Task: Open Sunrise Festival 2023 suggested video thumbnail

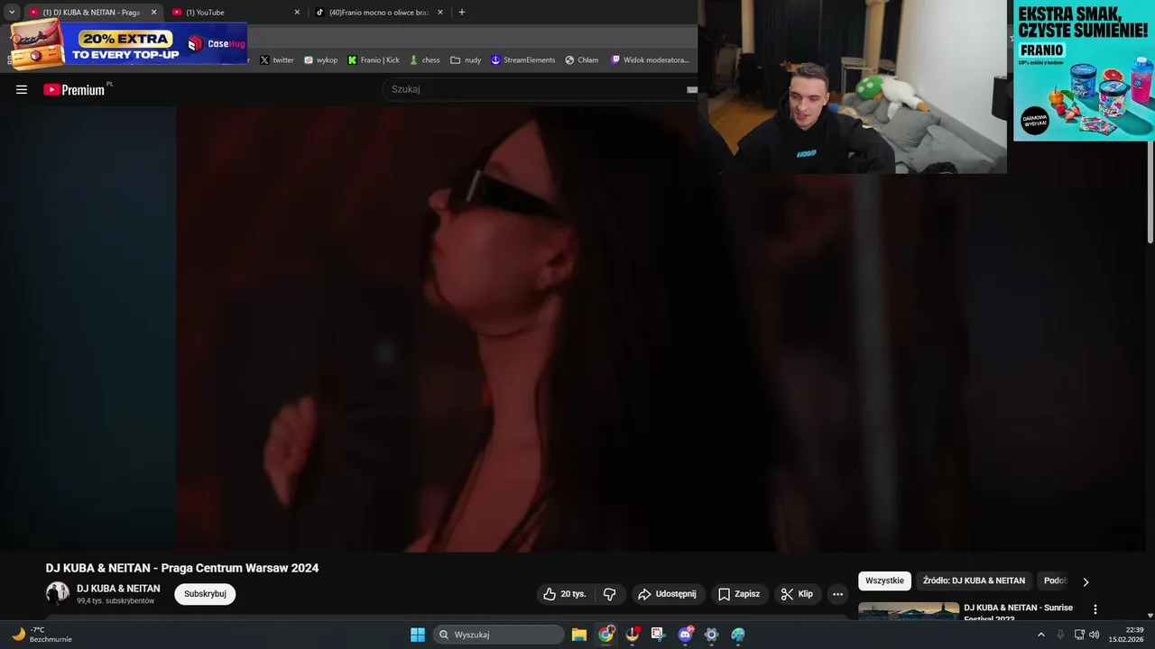Action: pos(909,611)
